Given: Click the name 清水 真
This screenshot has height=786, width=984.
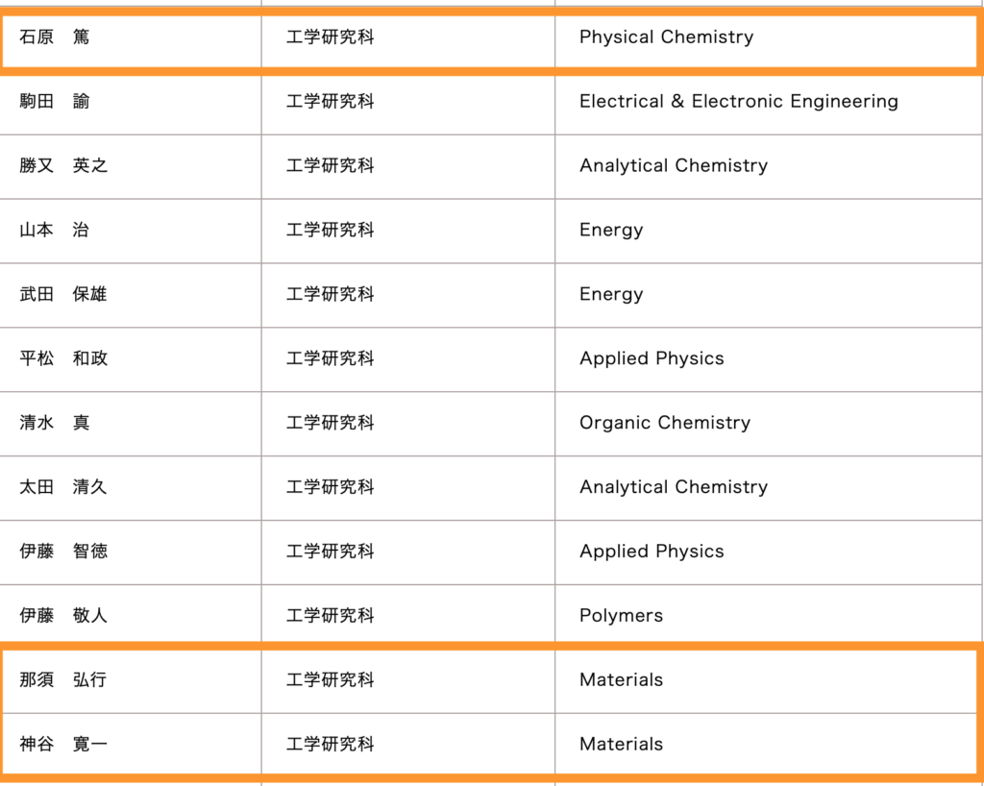Looking at the screenshot, I should (x=55, y=423).
